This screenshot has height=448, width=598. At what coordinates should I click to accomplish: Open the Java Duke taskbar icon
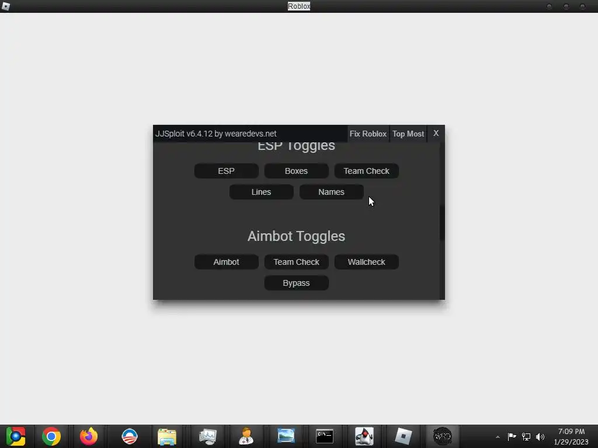pos(364,436)
